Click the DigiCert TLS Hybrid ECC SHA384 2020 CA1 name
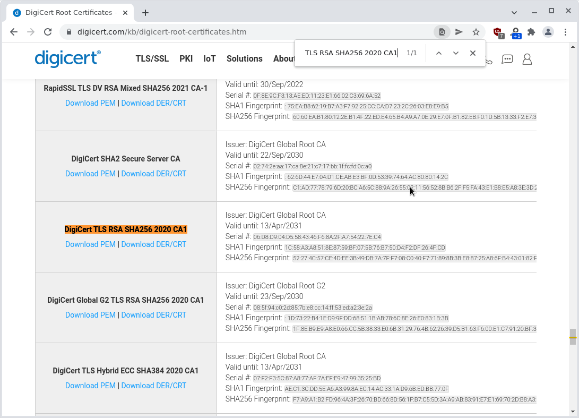This screenshot has width=579, height=418. [126, 371]
